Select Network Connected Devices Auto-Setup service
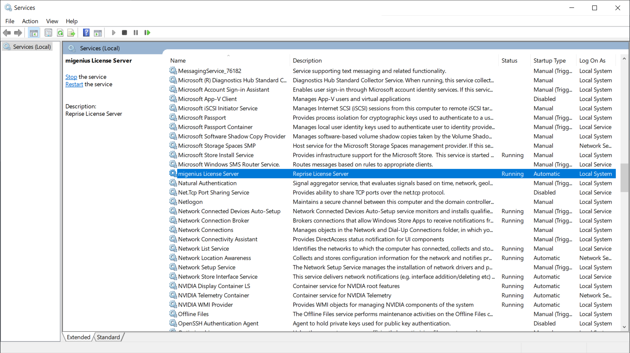630x353 pixels. pyautogui.click(x=229, y=211)
